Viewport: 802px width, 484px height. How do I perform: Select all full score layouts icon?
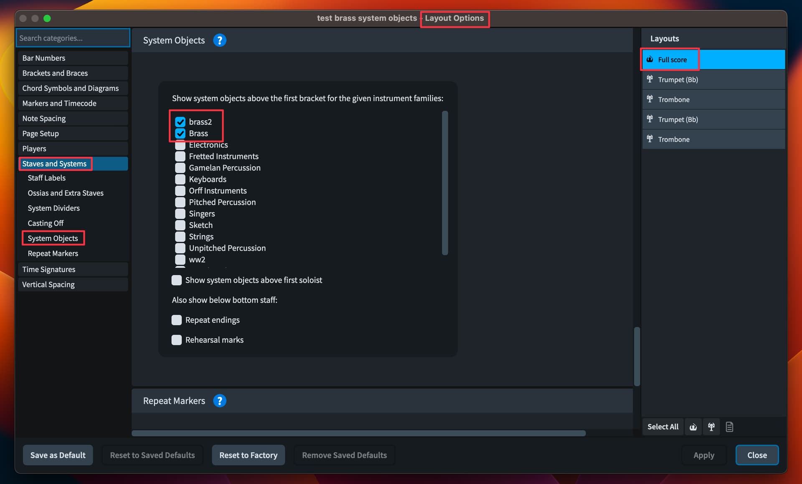(x=693, y=426)
